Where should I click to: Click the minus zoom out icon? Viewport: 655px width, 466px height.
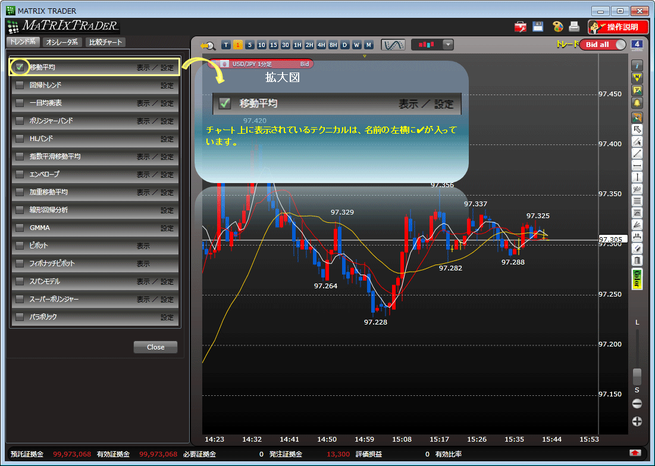pyautogui.click(x=637, y=404)
